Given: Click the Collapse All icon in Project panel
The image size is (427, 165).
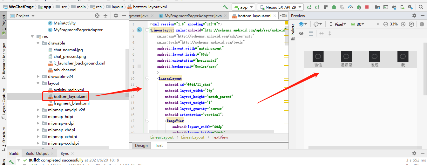Looking at the screenshot, I should (x=106, y=16).
